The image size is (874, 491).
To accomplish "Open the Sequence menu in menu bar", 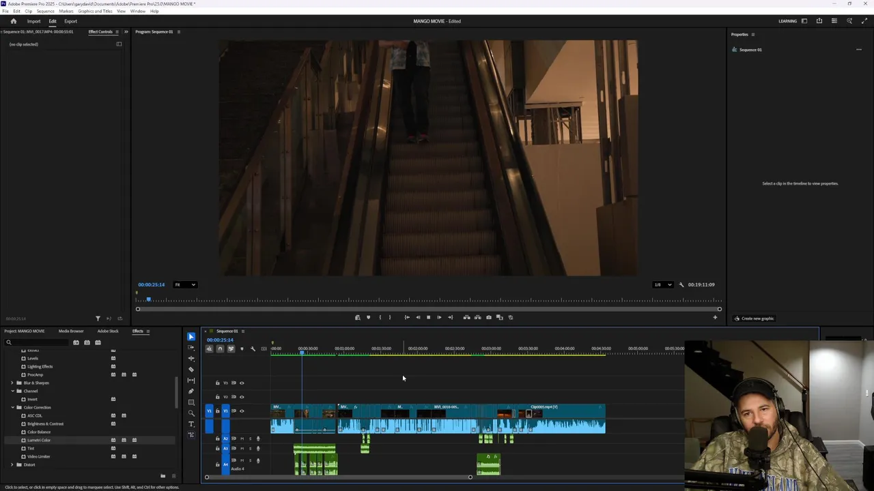I will (46, 12).
